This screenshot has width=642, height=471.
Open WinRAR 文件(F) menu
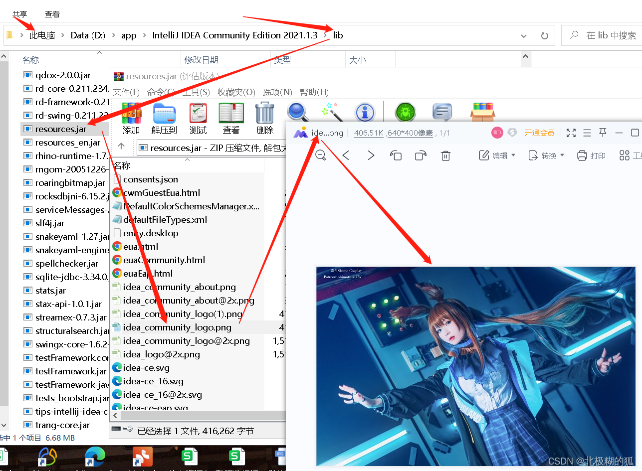pos(126,92)
